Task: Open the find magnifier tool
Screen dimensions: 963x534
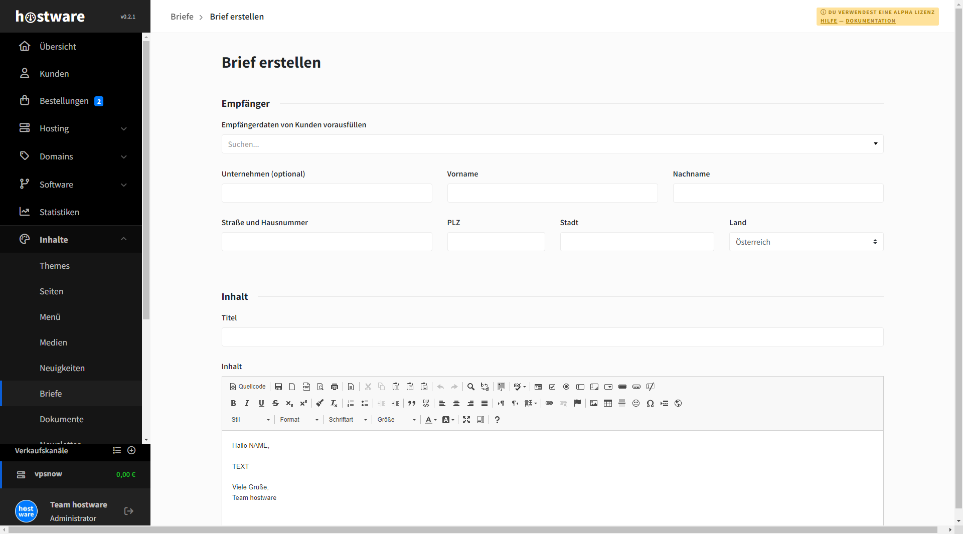Action: point(471,387)
